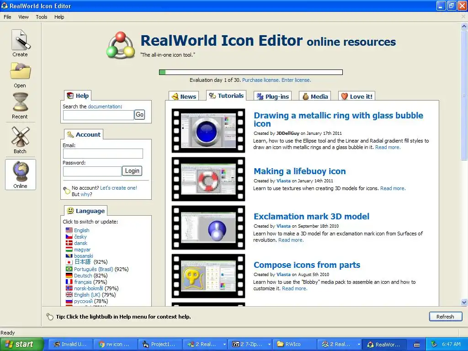
Task: Click Let's create one! account link
Action: (118, 188)
